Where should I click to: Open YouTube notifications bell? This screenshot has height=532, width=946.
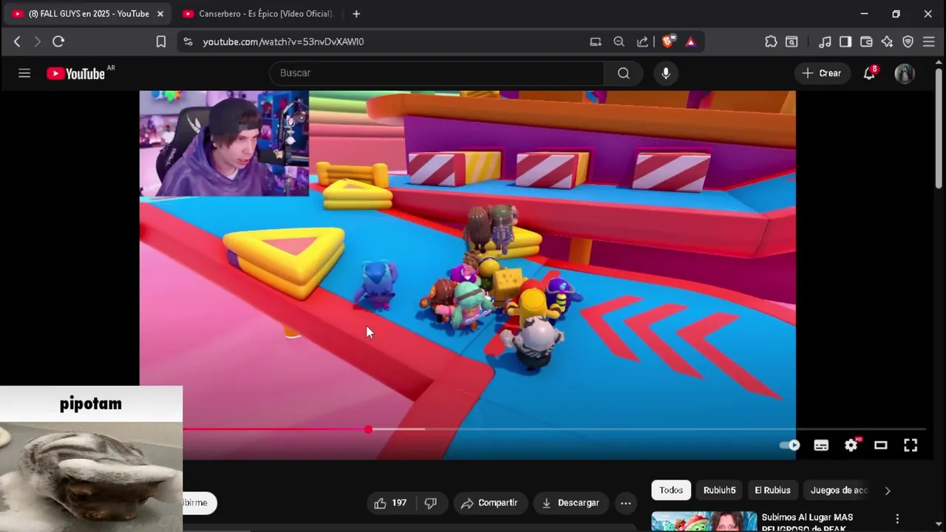pos(870,73)
